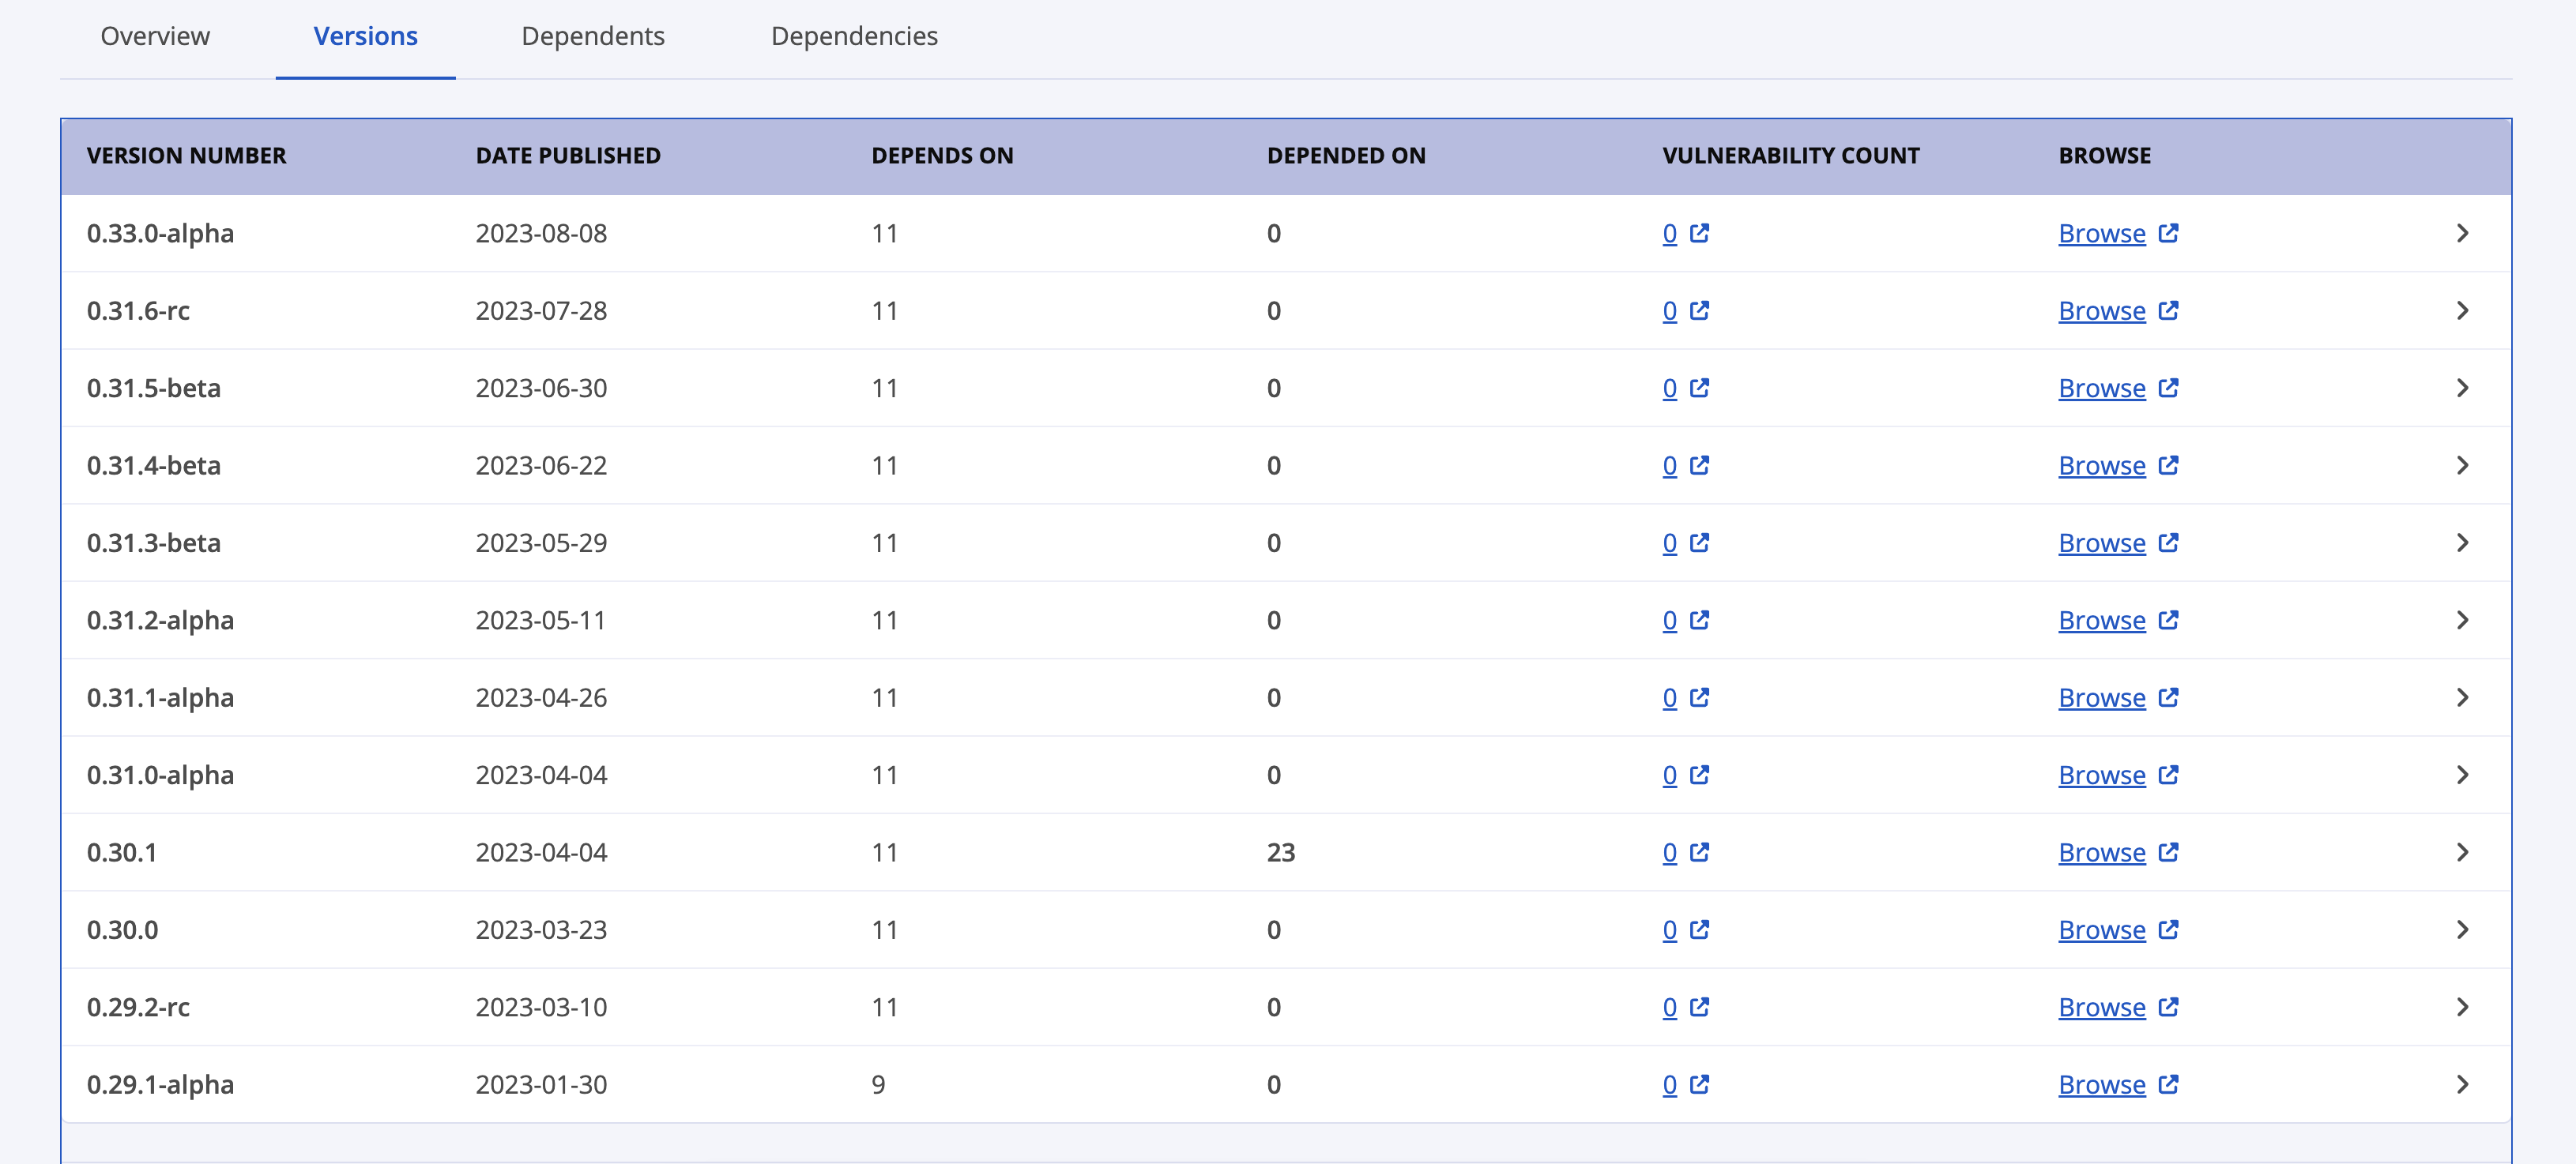2576x1164 pixels.
Task: Open the Dependents tab
Action: coord(592,36)
